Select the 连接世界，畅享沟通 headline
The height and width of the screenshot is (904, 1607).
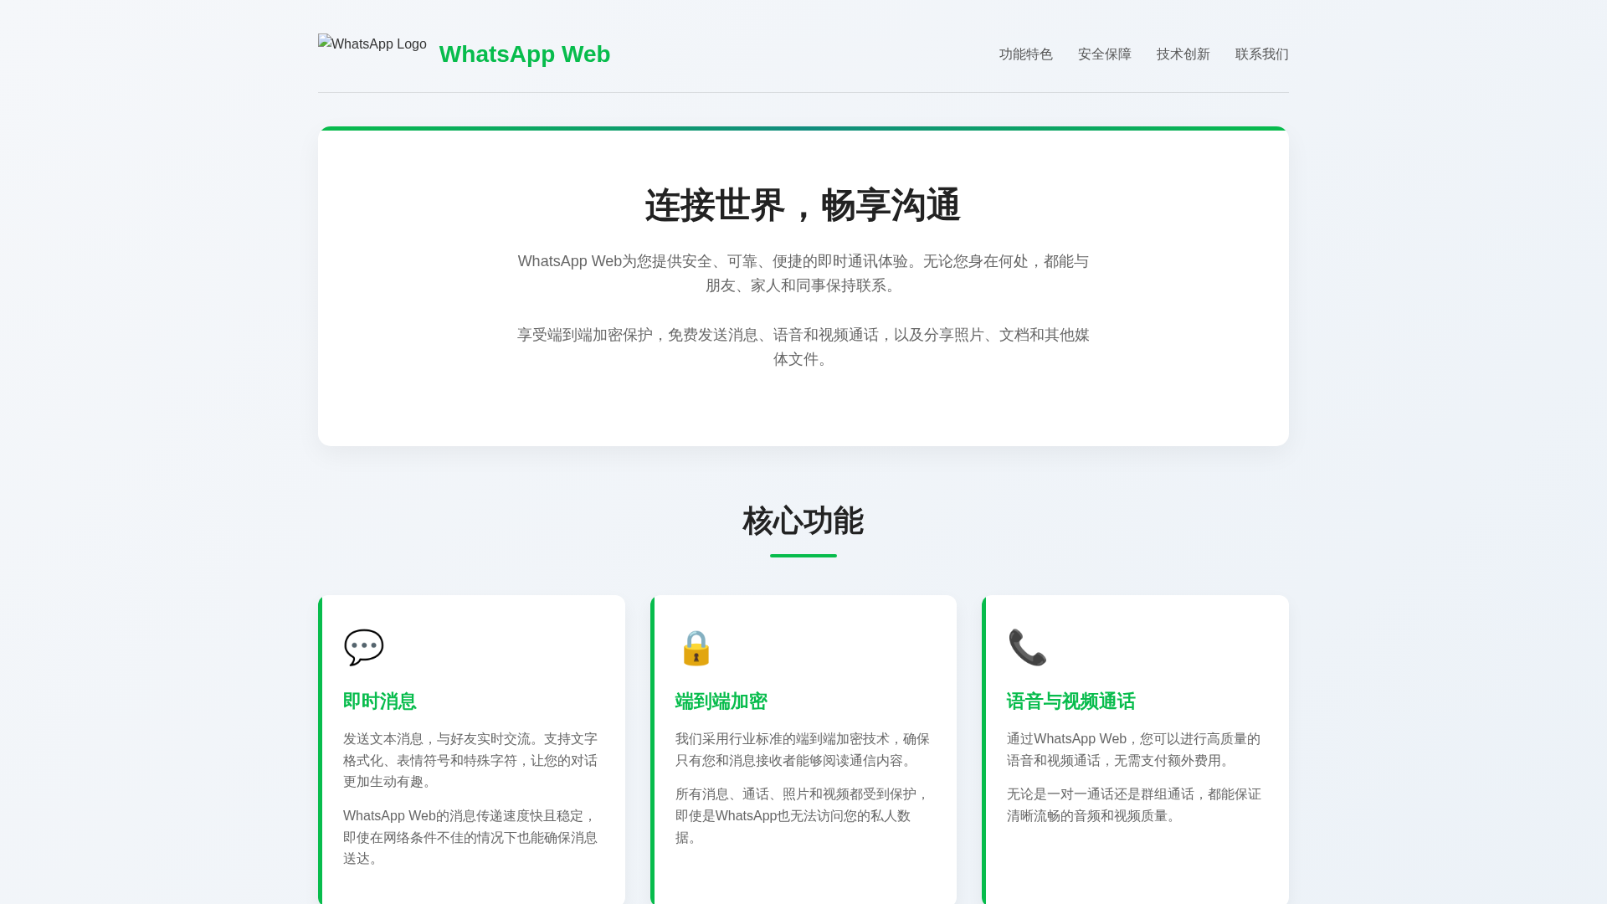pos(803,205)
